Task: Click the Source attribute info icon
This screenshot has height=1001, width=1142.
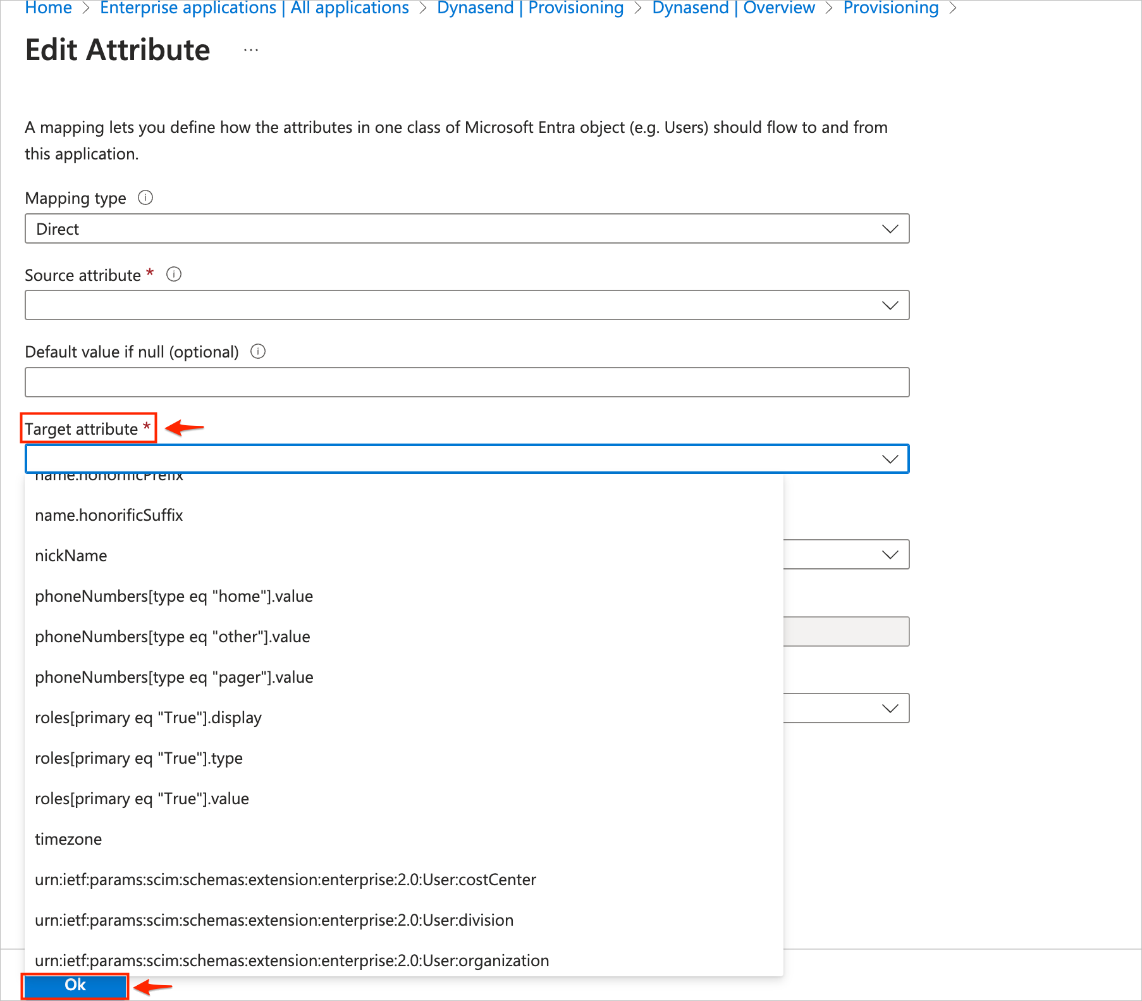Action: (x=174, y=275)
